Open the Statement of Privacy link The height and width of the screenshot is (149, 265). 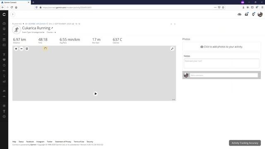(x=63, y=142)
